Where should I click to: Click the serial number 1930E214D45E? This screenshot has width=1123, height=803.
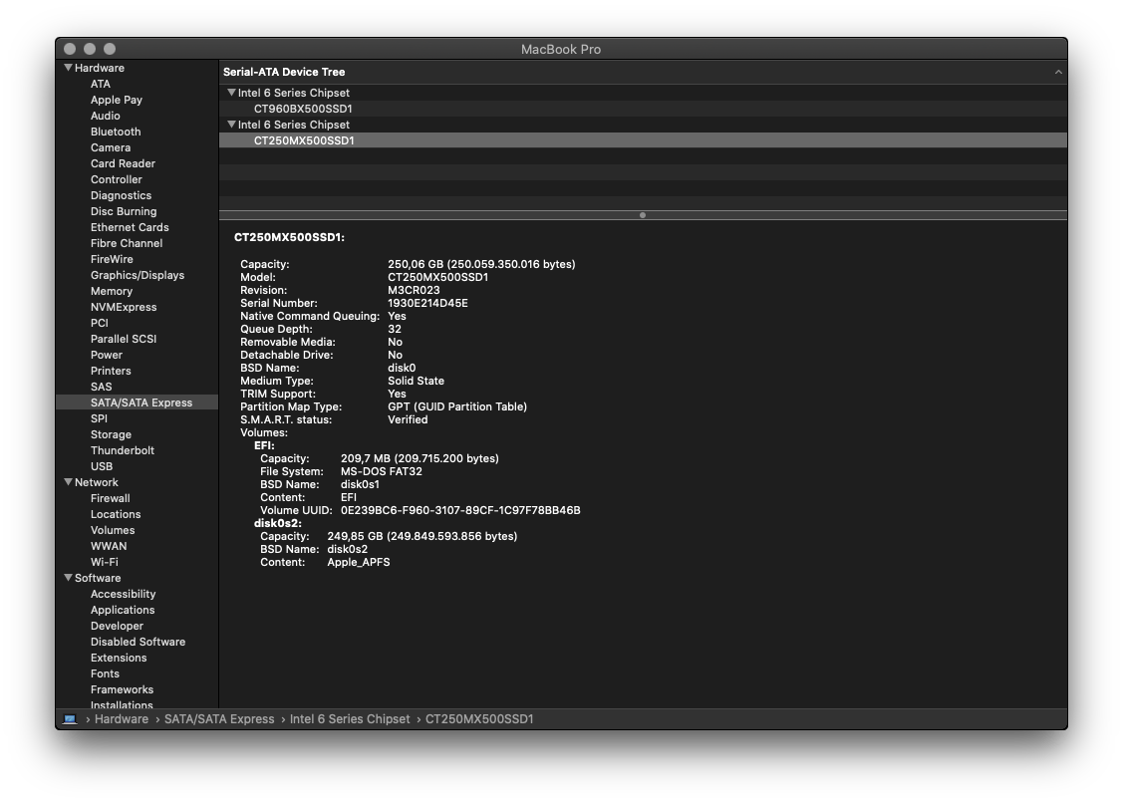coord(427,303)
